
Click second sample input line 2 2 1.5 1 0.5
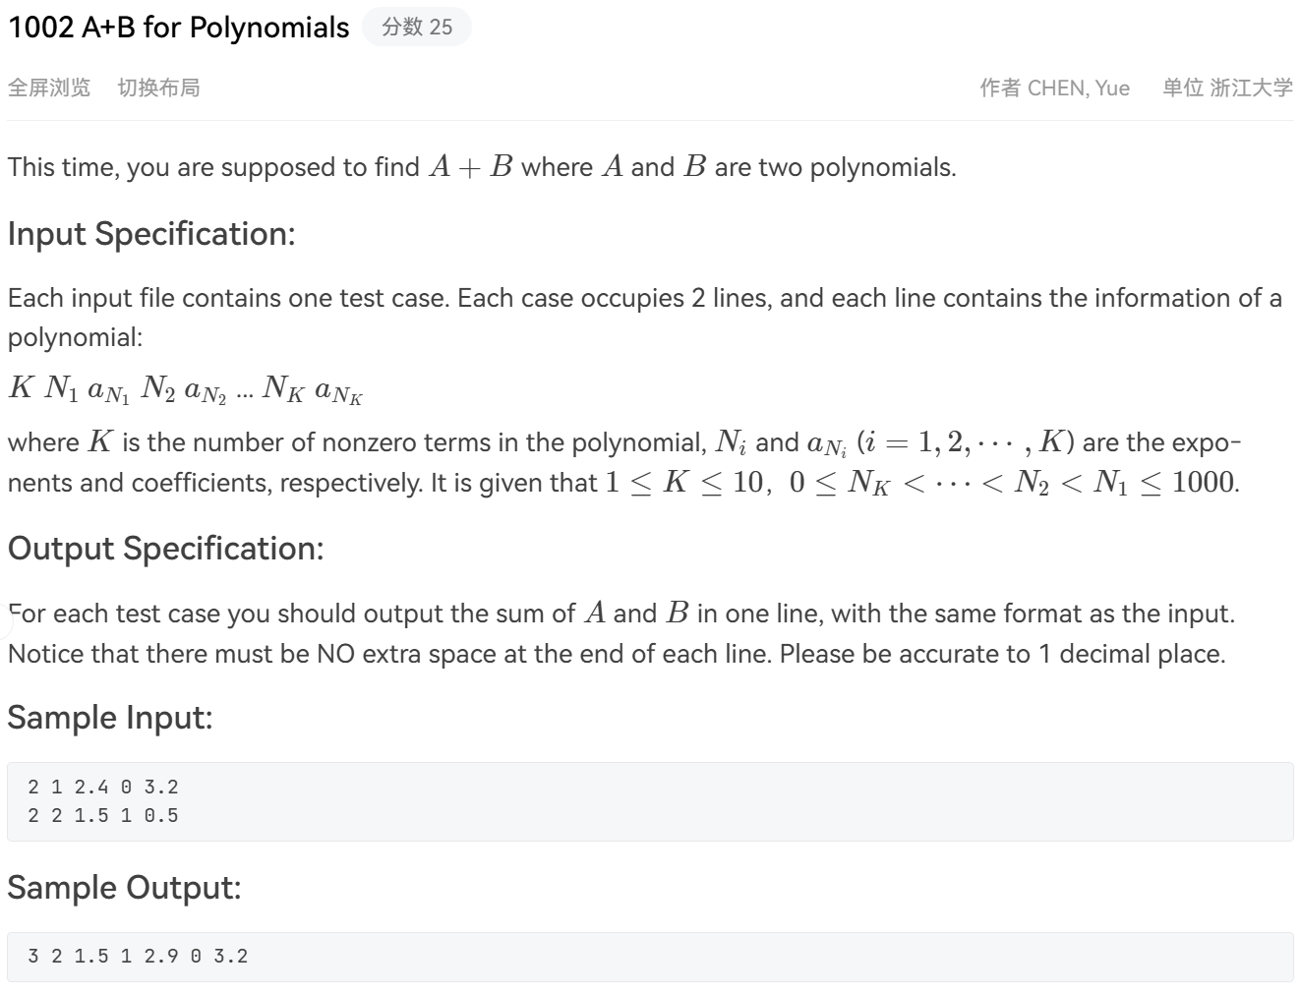click(x=103, y=815)
